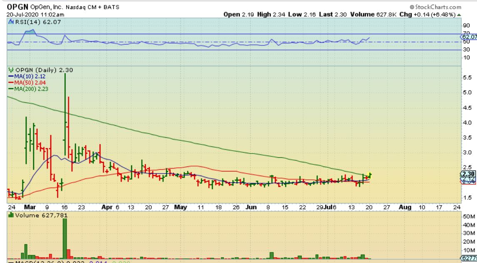This screenshot has width=477, height=263.
Task: Click the RSI(14) indicator icon
Action: (11, 22)
